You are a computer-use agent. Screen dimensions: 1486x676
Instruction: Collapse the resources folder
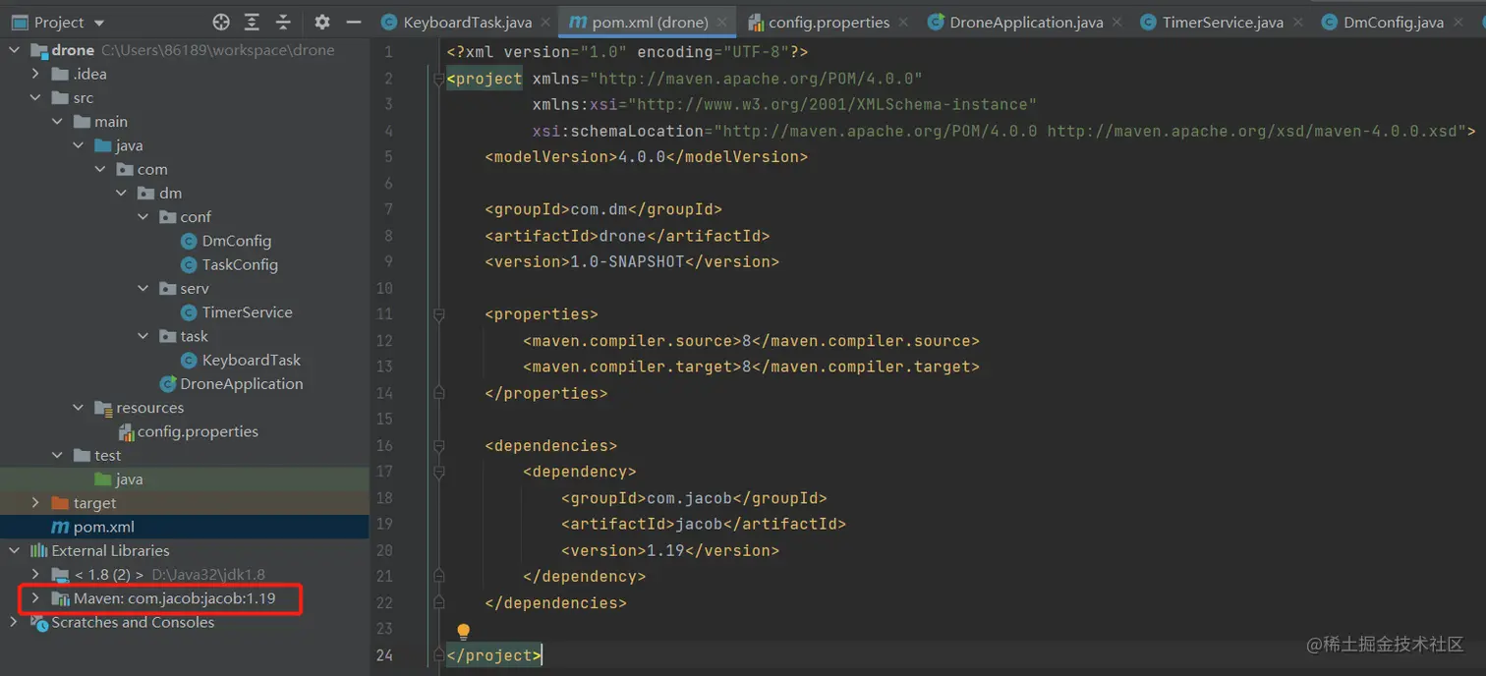pyautogui.click(x=80, y=408)
